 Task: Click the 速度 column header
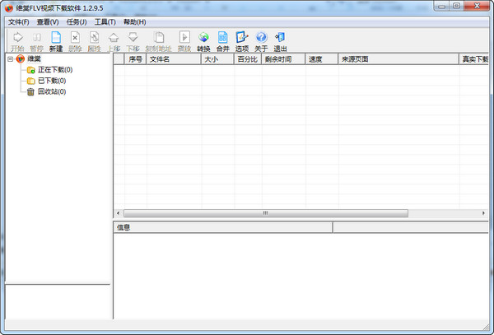click(322, 59)
